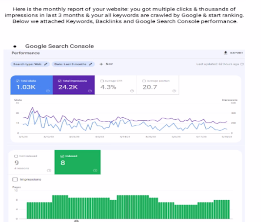
Task: Click the pencil icon on Date chip
Action: (90, 64)
